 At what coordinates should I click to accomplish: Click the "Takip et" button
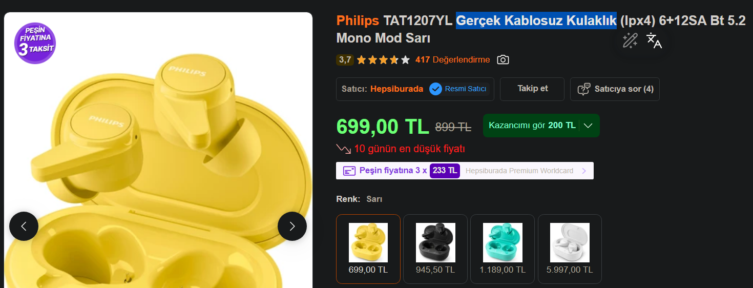pyautogui.click(x=532, y=89)
